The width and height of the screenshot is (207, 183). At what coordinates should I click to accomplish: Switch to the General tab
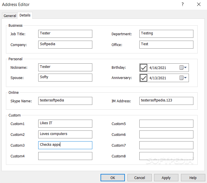10,16
